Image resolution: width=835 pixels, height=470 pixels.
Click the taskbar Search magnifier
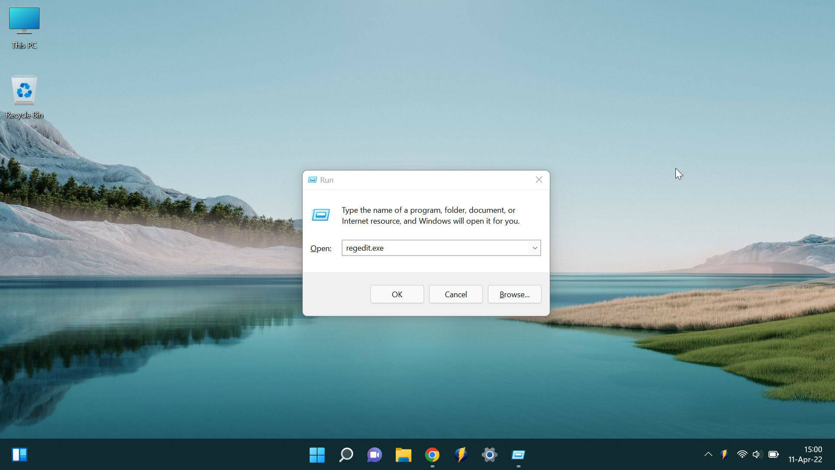tap(346, 455)
